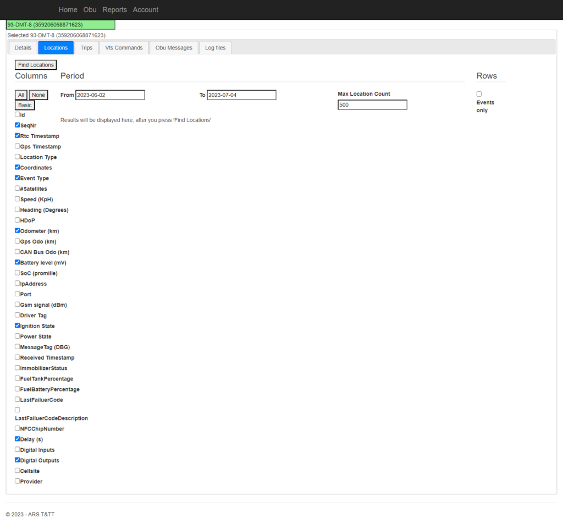Open the Vts Commands tab
Screen dimensions: 563x530
(124, 48)
